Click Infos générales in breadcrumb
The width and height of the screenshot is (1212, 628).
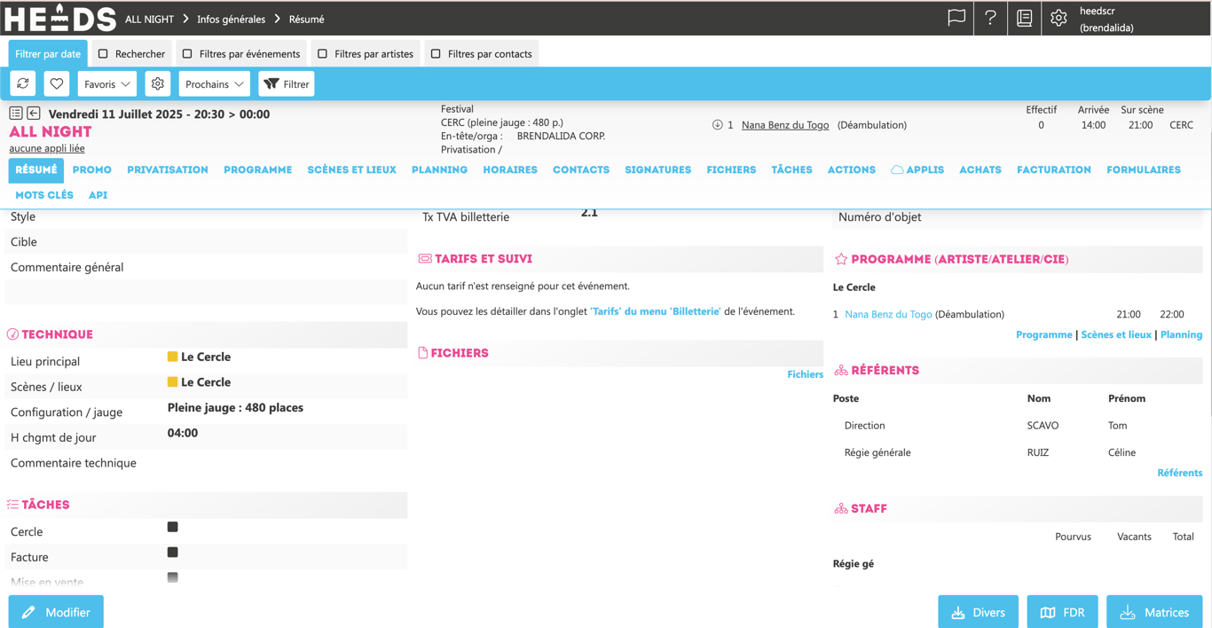[231, 19]
